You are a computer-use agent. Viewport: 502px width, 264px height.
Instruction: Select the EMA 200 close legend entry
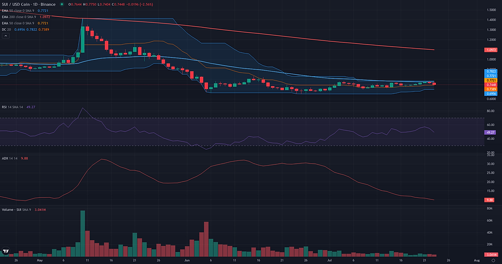coord(26,17)
